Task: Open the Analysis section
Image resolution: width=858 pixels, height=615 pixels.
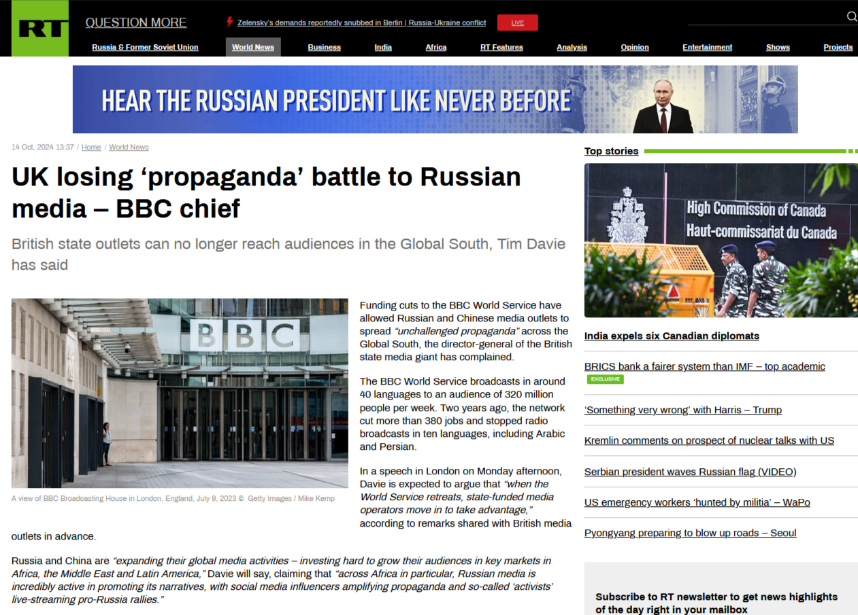Action: point(572,47)
